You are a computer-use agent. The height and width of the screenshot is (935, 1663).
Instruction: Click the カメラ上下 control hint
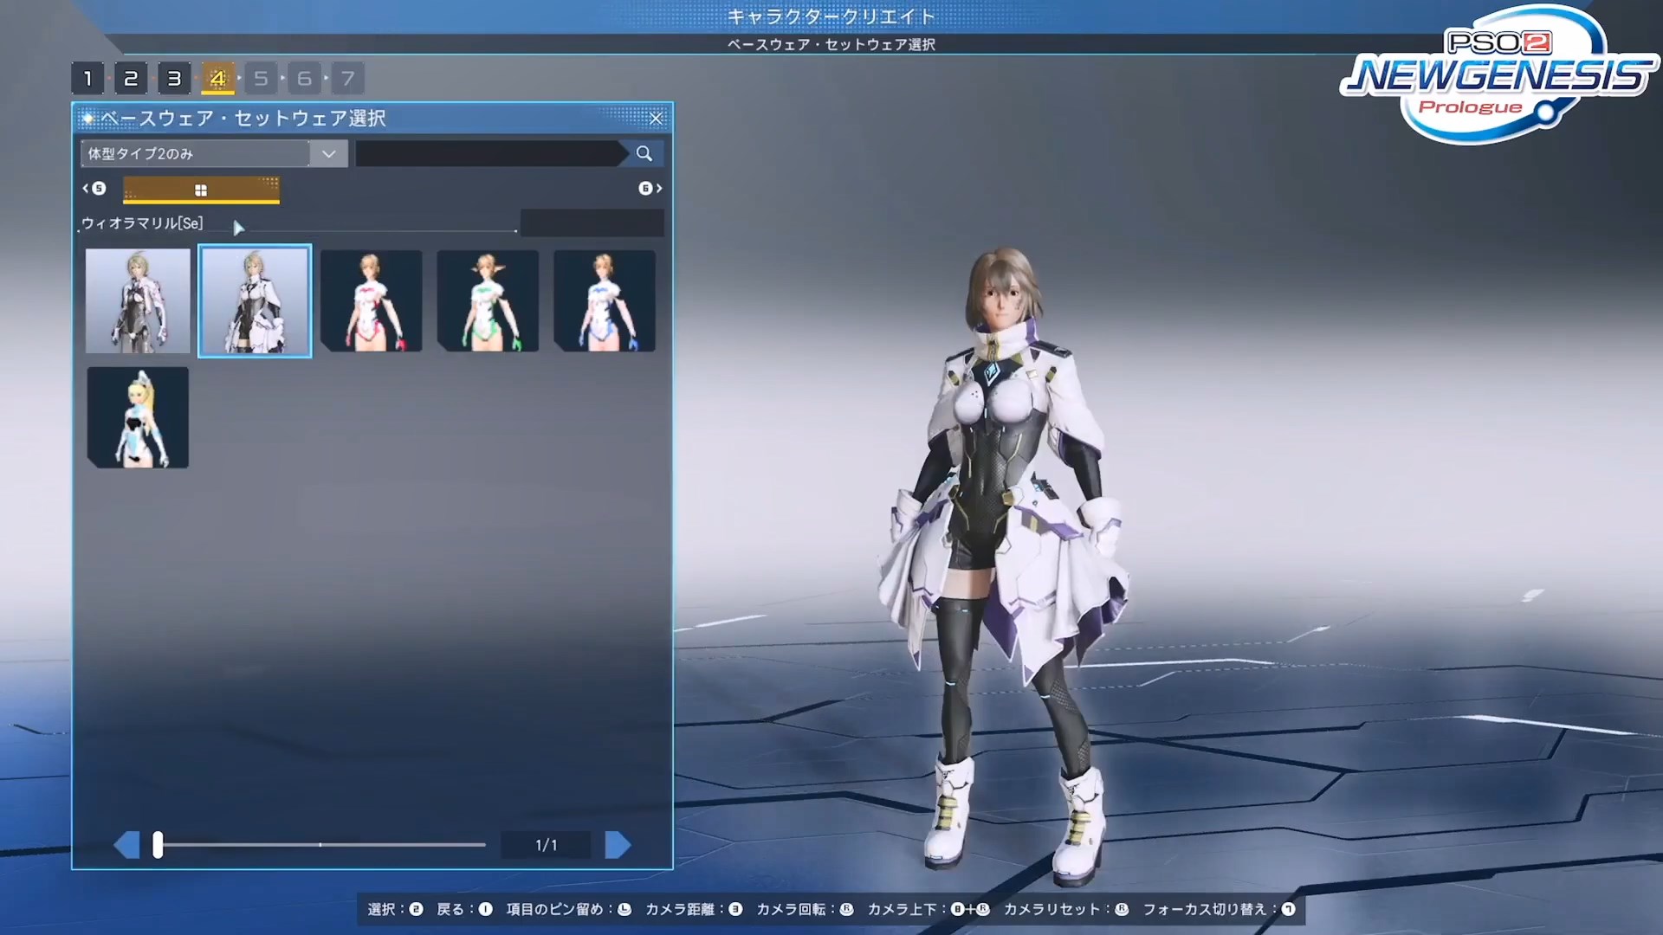(929, 909)
